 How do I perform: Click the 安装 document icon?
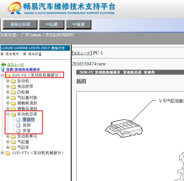(x=18, y=131)
